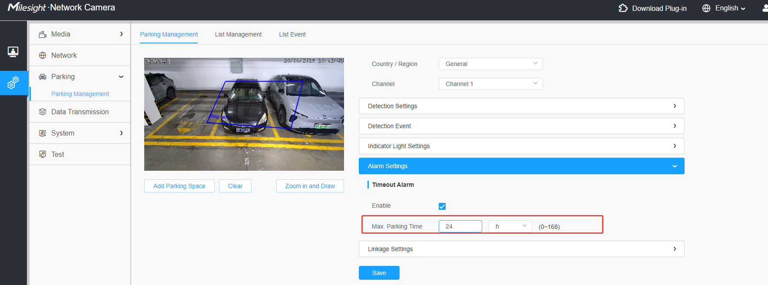
Task: Click the Add Parking Space button
Action: click(179, 186)
